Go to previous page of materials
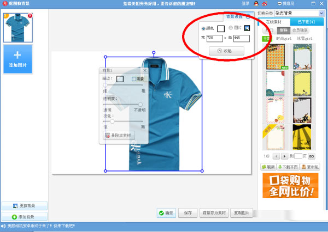 (276, 156)
